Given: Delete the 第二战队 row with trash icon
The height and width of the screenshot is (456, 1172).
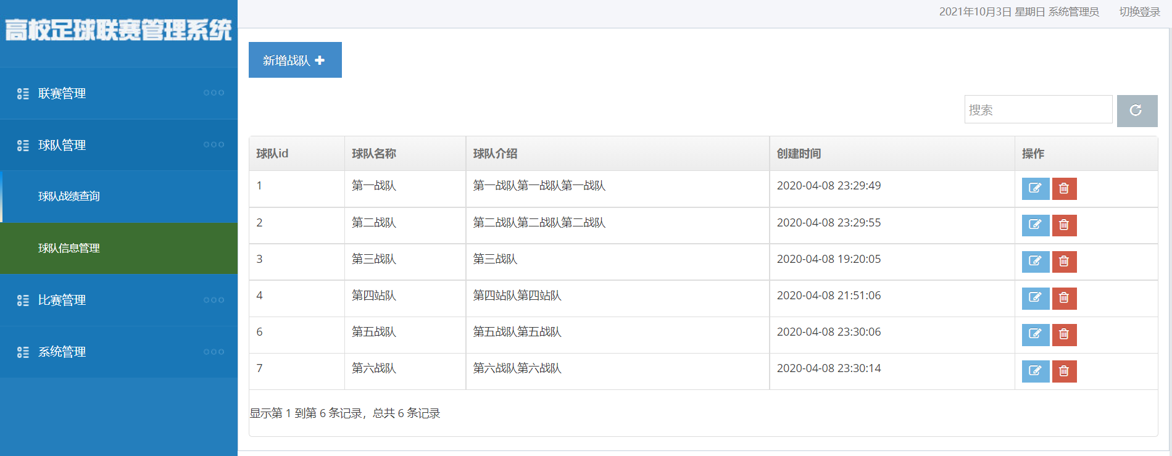Looking at the screenshot, I should pos(1064,225).
